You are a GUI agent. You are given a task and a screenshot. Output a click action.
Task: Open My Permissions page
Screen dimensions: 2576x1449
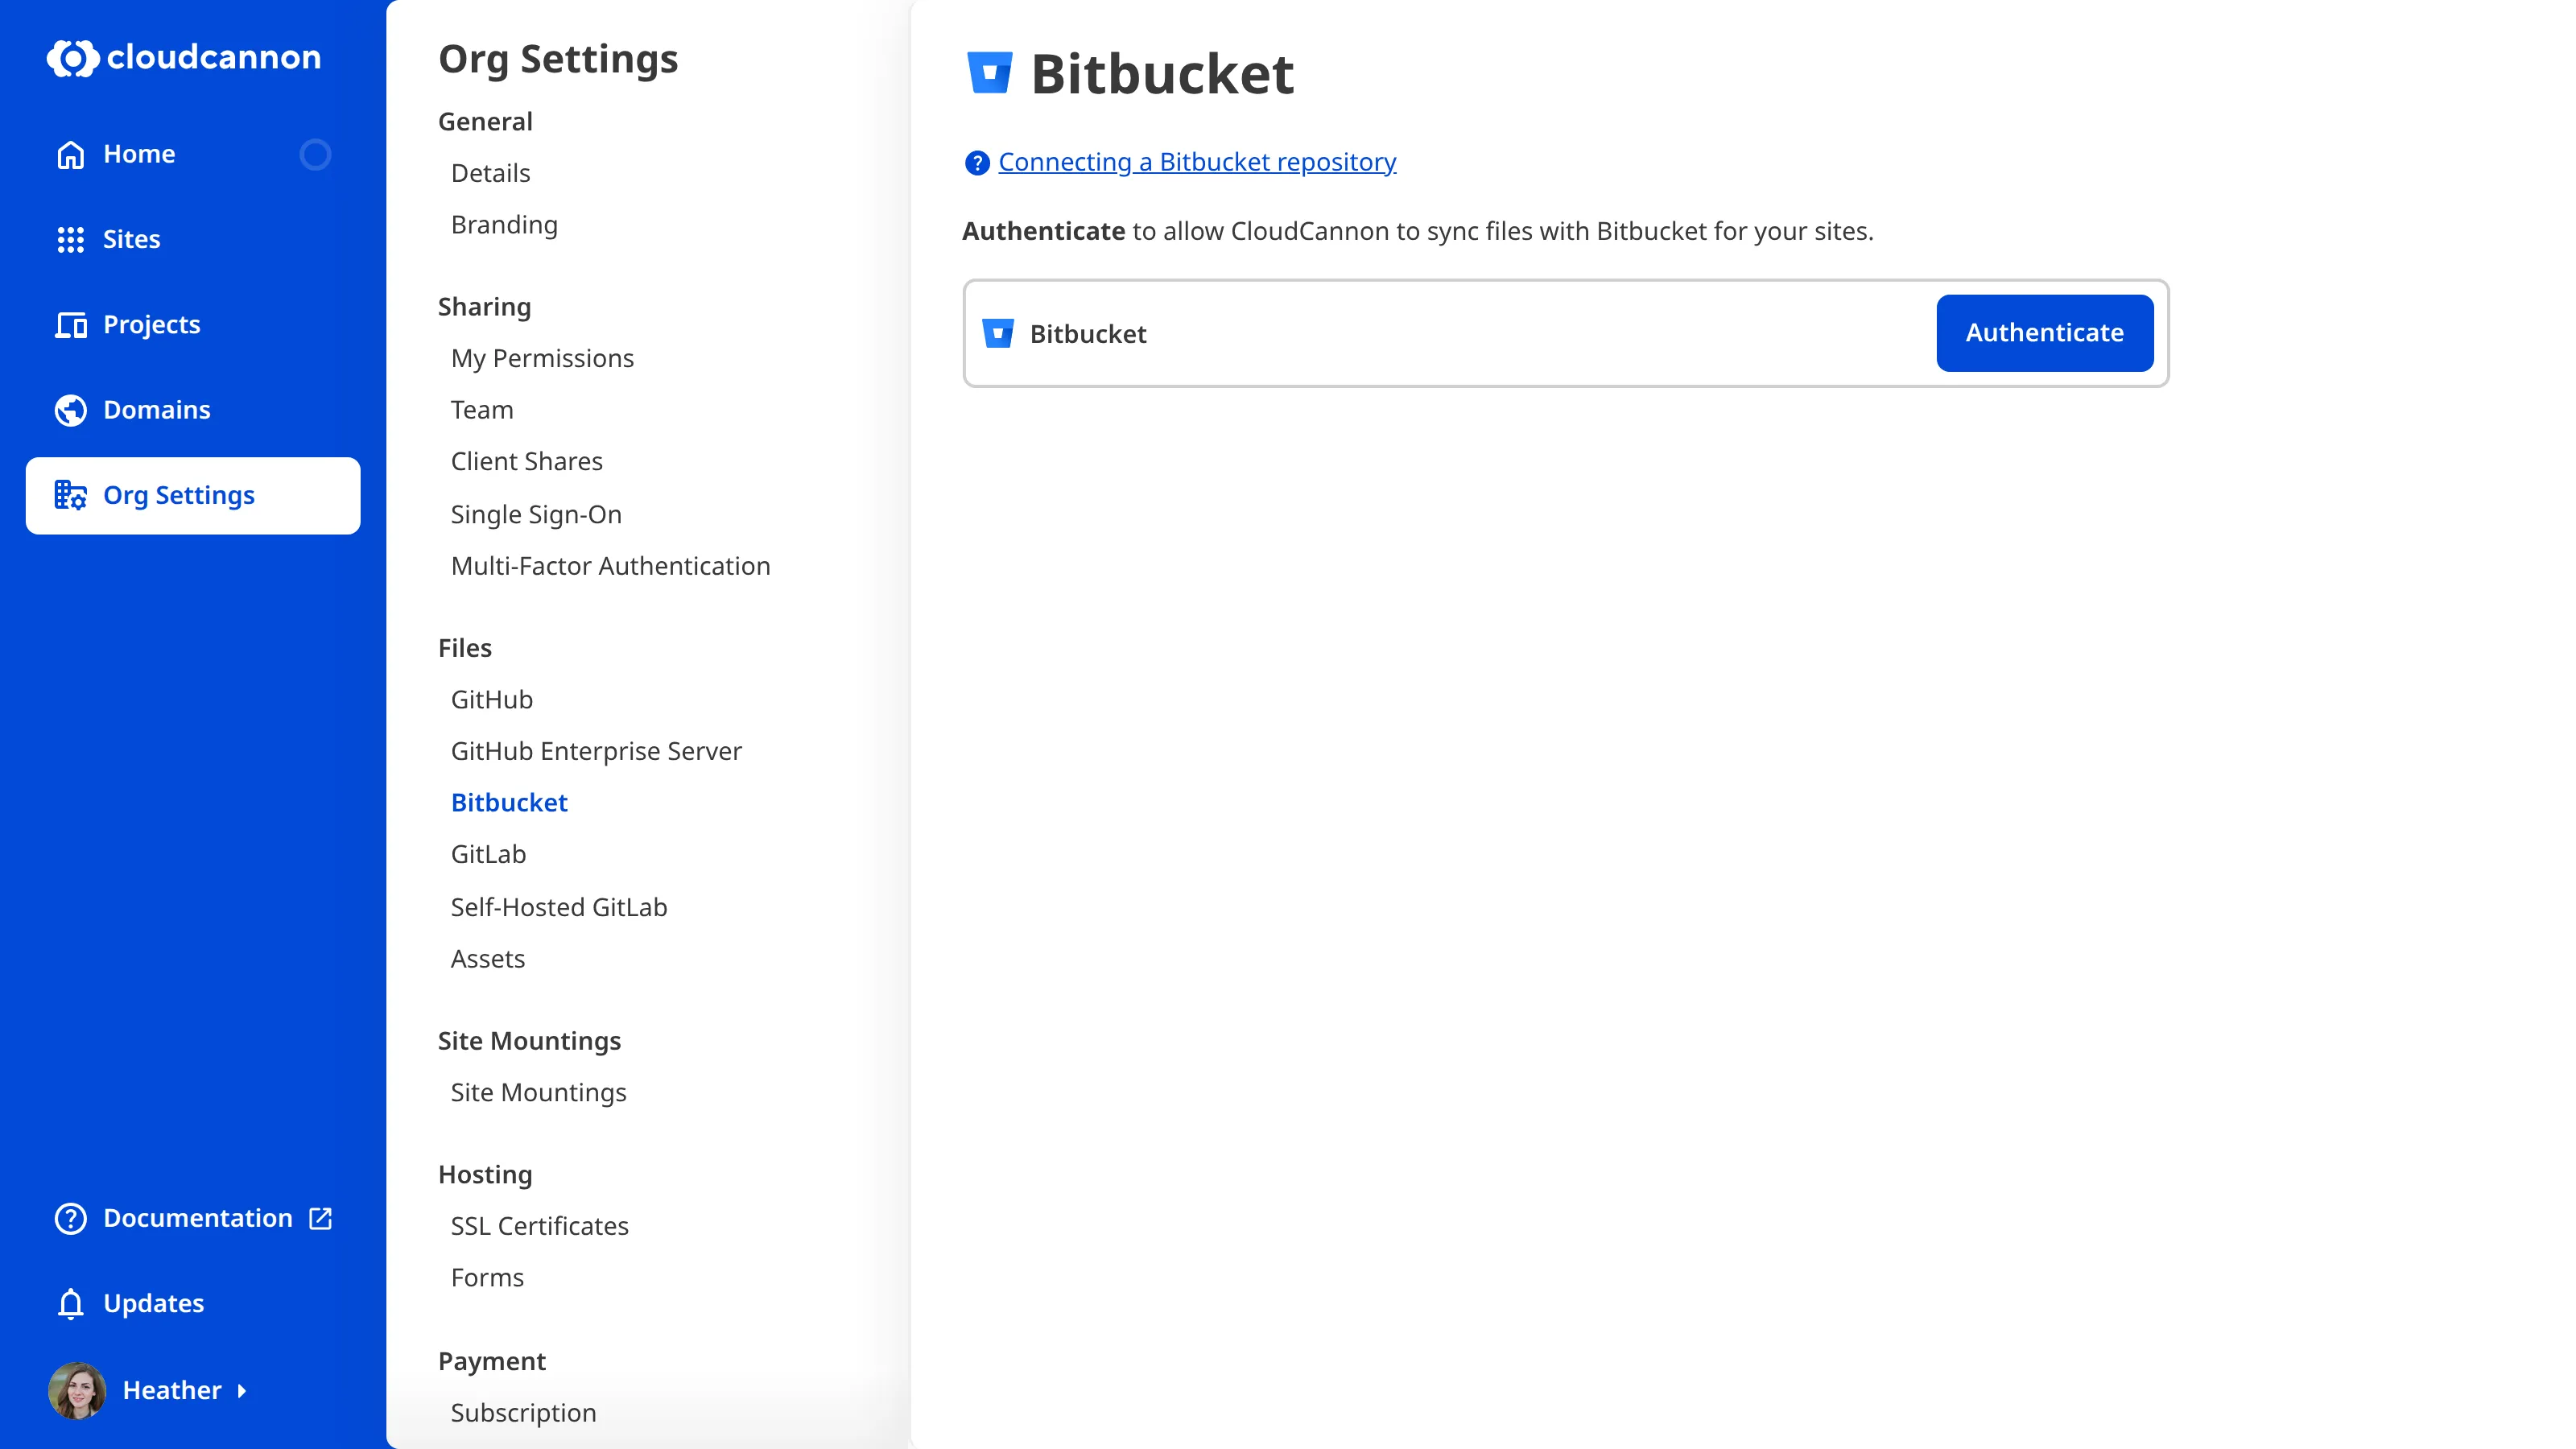coord(542,358)
